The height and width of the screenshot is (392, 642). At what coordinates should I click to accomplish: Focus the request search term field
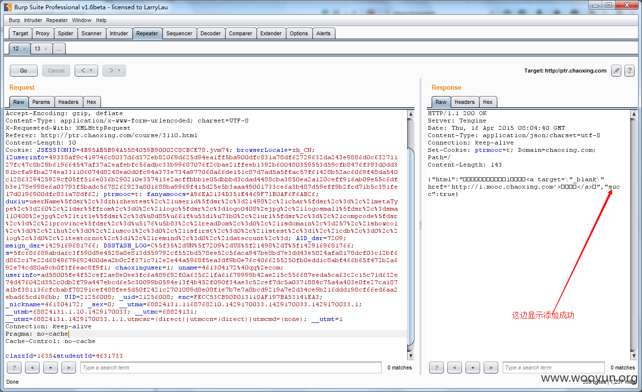[x=231, y=367]
